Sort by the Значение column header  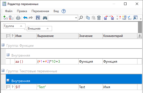coord(90,36)
